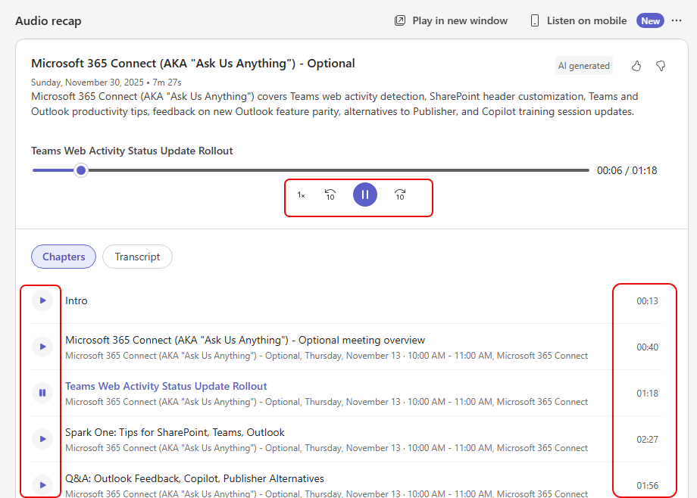697x498 pixels.
Task: Click the AI generated badge
Action: (583, 66)
